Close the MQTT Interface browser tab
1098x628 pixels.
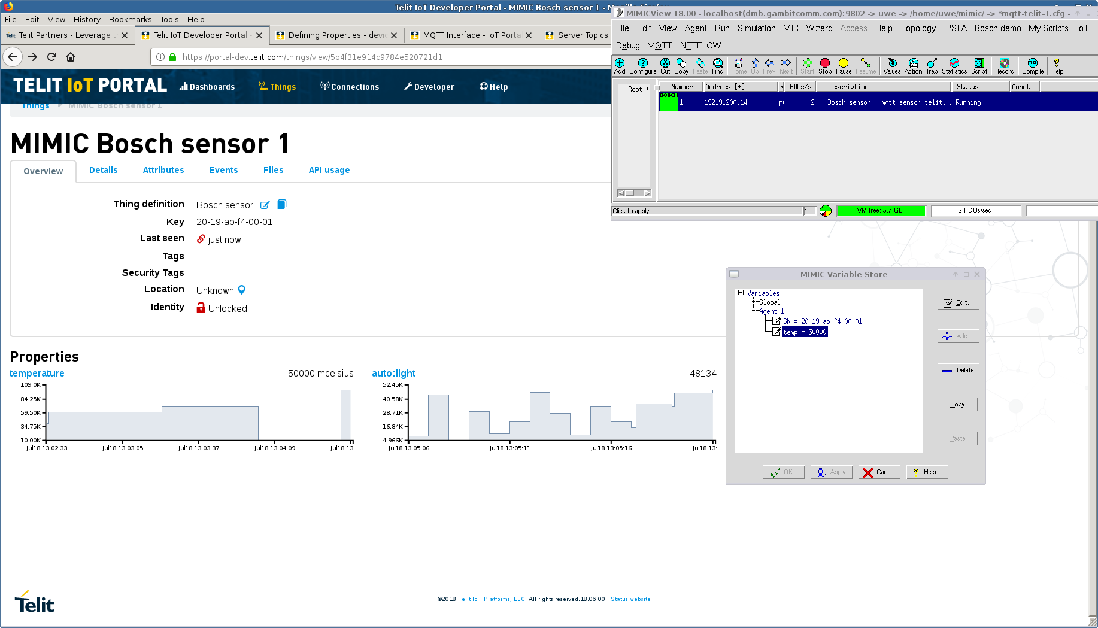[529, 35]
